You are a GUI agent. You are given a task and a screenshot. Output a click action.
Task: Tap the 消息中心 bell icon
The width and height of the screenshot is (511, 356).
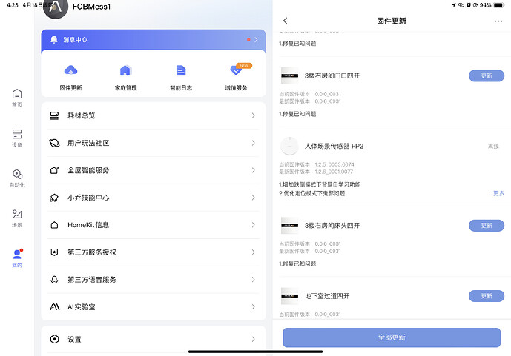tap(54, 39)
